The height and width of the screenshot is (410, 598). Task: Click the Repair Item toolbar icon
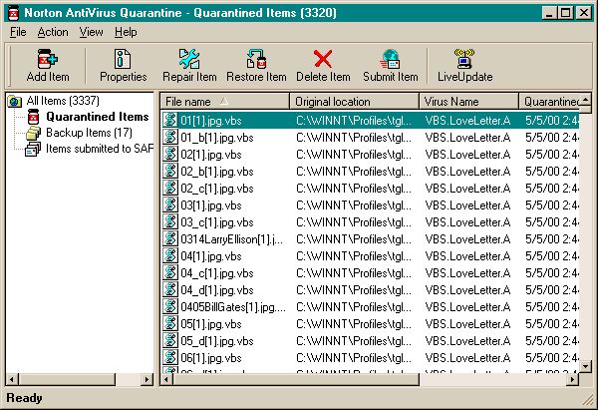[x=190, y=66]
